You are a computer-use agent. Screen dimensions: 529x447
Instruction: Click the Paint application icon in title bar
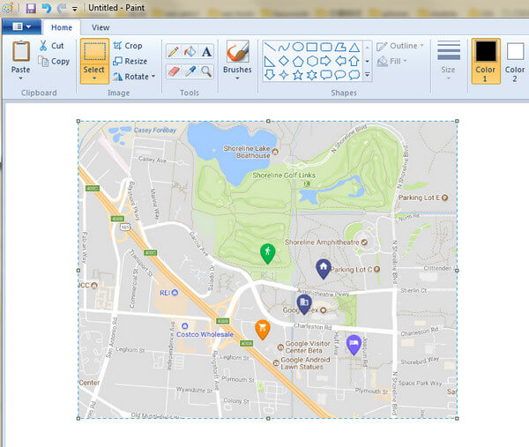[7, 8]
